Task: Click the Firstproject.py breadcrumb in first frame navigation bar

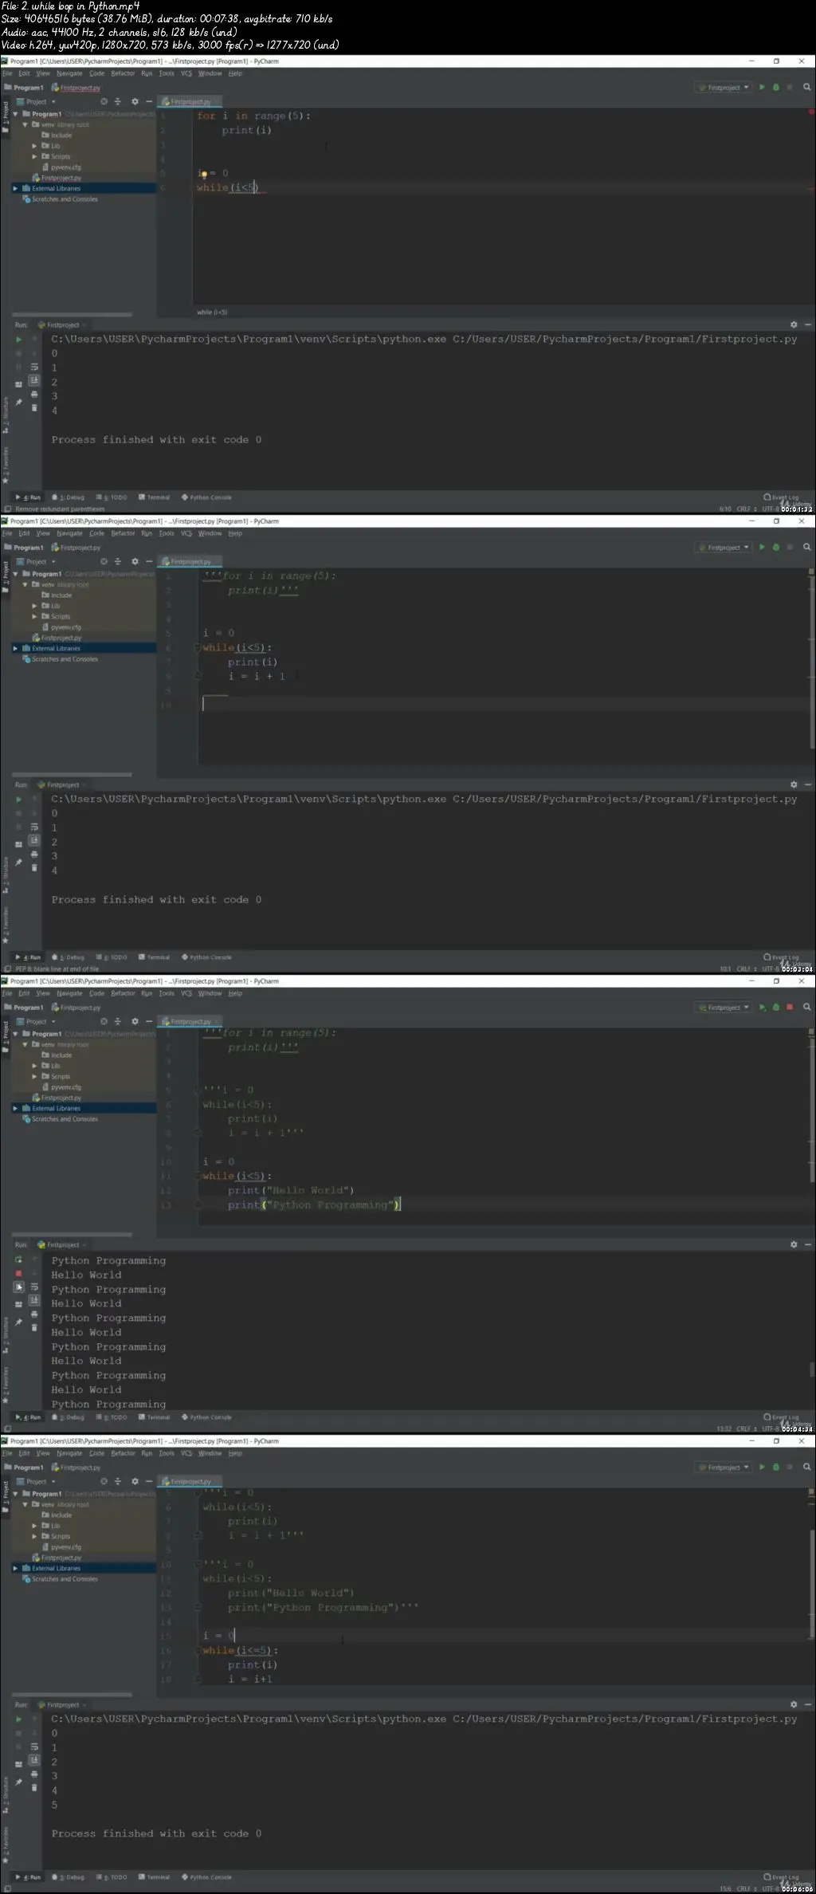Action: (x=76, y=88)
